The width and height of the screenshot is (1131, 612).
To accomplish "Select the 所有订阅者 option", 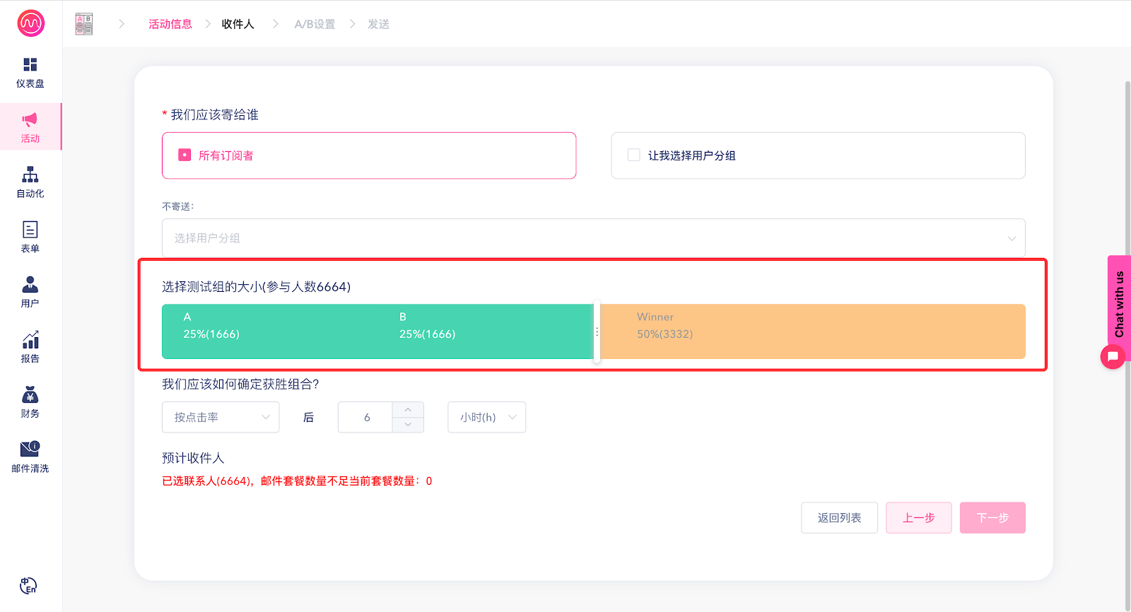I will (x=184, y=155).
